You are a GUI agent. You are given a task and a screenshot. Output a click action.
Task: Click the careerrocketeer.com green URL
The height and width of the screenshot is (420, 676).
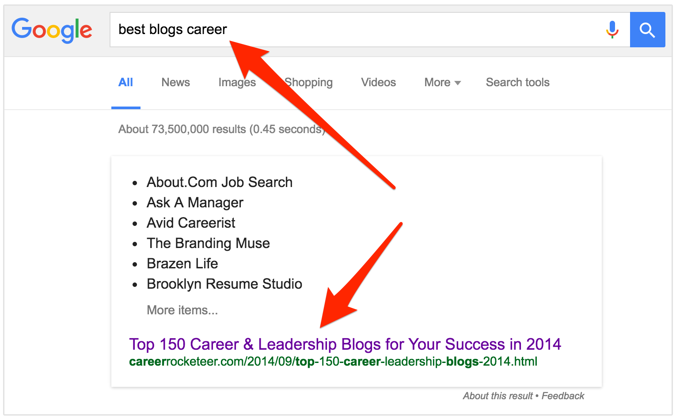(333, 362)
